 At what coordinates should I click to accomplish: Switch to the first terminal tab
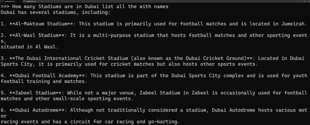point(11,2)
